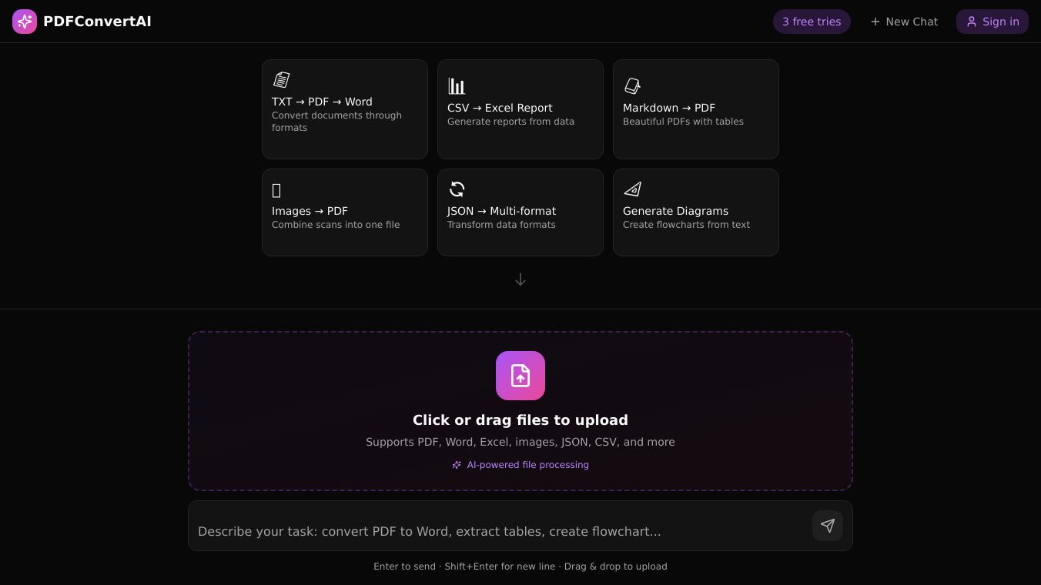
Task: Expand more options with the down arrow
Action: [520, 279]
